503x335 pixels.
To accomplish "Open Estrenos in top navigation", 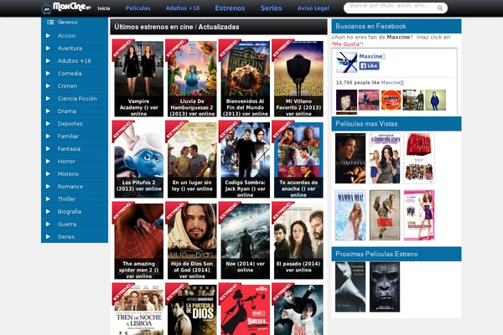I will tap(230, 8).
